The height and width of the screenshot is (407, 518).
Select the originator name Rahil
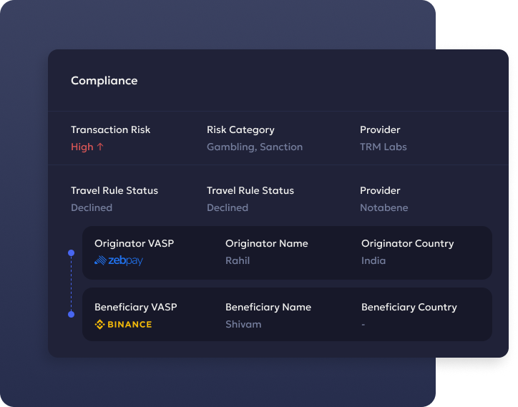point(238,260)
